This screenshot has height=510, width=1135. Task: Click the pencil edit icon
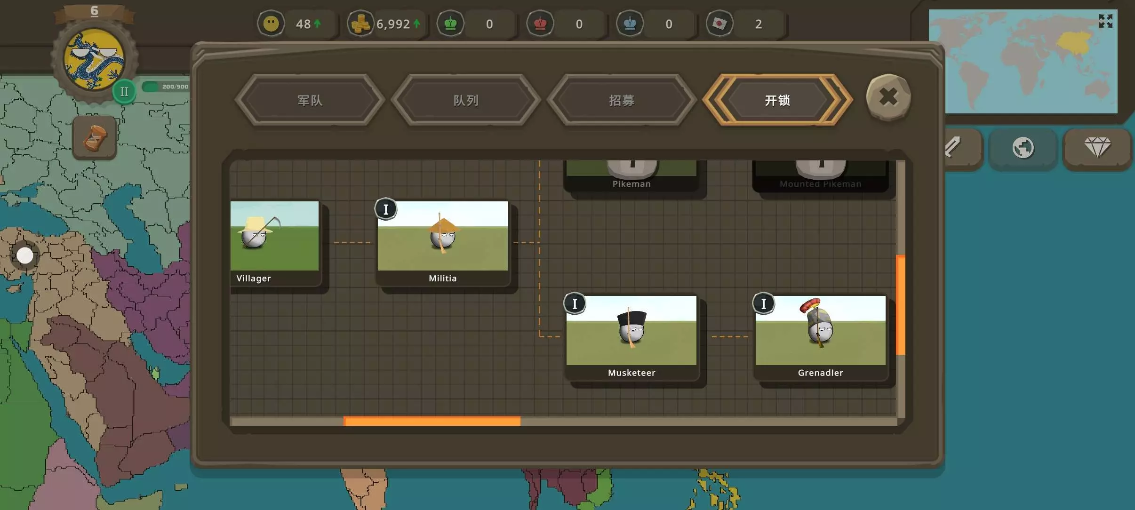coord(955,148)
